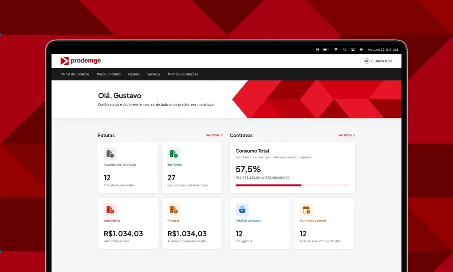The height and width of the screenshot is (272, 453).
Task: Click 12 in the Aguardando Aprovação card
Action: 107,178
